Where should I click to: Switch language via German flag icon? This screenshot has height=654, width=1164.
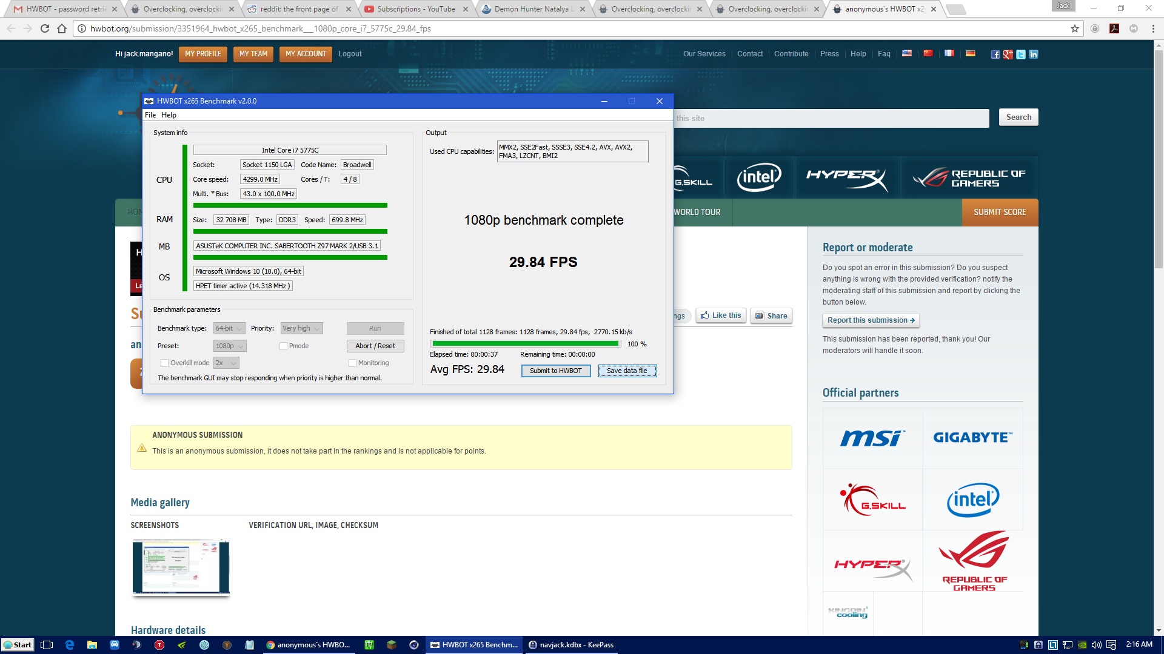click(x=971, y=53)
